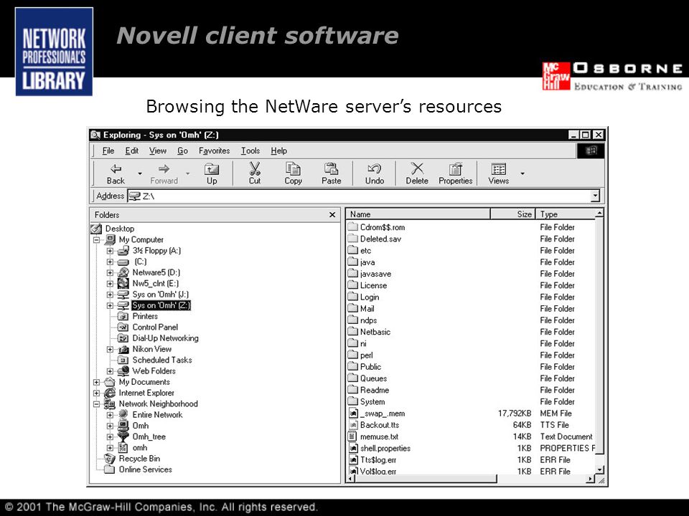Viewport: 689px width, 516px height.
Task: Select the Netware5 (D:) CD drive icon
Action: (123, 272)
